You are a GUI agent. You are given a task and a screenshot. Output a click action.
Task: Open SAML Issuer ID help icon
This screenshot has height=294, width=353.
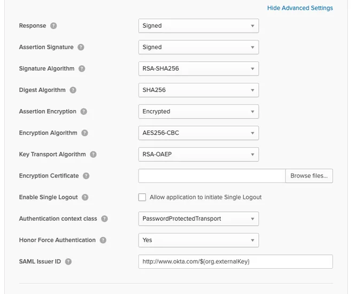coord(68,261)
